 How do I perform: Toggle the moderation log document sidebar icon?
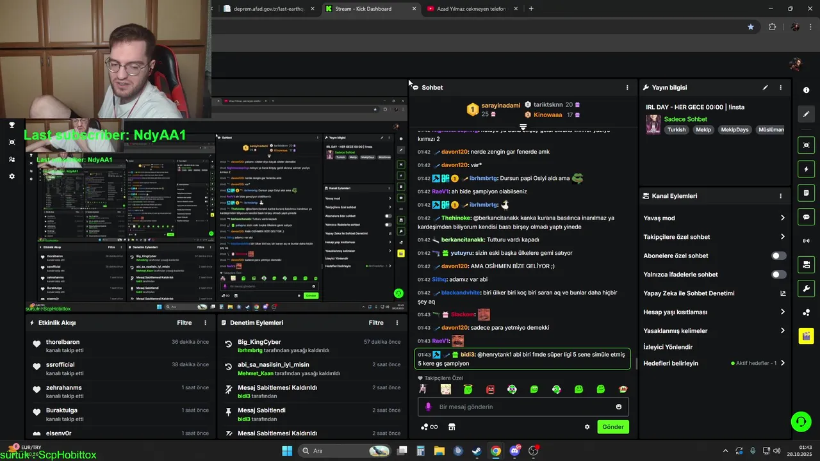click(806, 193)
